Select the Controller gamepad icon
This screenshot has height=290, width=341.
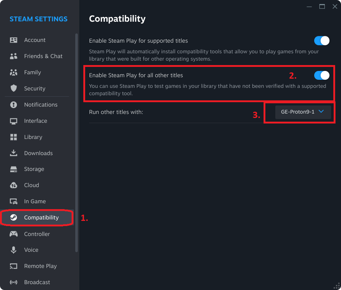point(14,234)
